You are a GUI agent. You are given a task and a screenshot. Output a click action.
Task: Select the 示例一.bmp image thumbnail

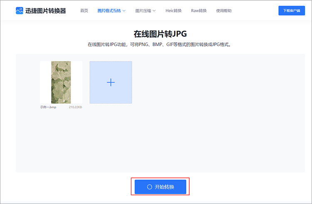click(x=61, y=82)
